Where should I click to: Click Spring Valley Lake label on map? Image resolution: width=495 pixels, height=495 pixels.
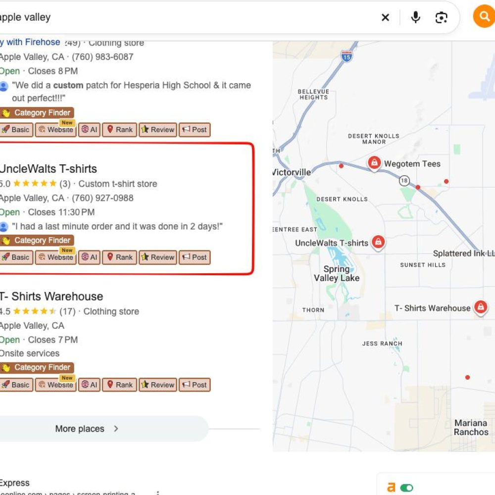coord(337,273)
